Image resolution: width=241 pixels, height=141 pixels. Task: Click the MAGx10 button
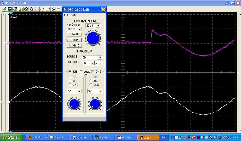click(x=74, y=46)
